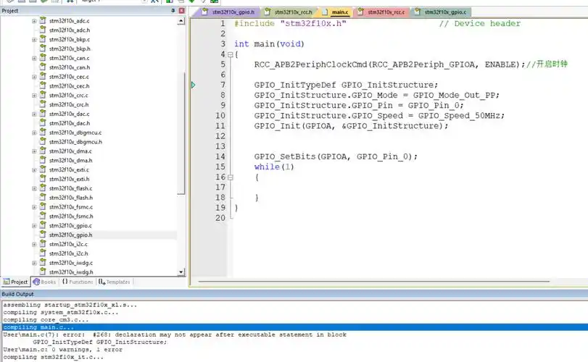Click the Project tree scroll-down arrow
Image resolution: width=588 pixels, height=362 pixels.
coord(181,272)
